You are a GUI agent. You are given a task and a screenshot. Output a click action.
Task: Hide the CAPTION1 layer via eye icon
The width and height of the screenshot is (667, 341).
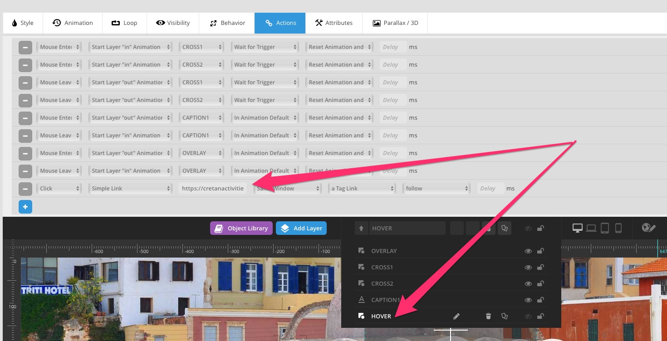pos(528,300)
